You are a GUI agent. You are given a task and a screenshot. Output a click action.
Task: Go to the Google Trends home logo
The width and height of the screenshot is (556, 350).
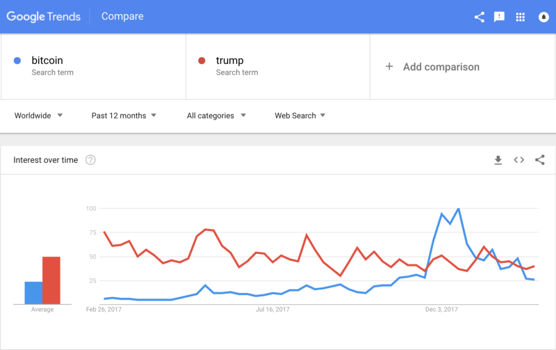click(x=44, y=17)
